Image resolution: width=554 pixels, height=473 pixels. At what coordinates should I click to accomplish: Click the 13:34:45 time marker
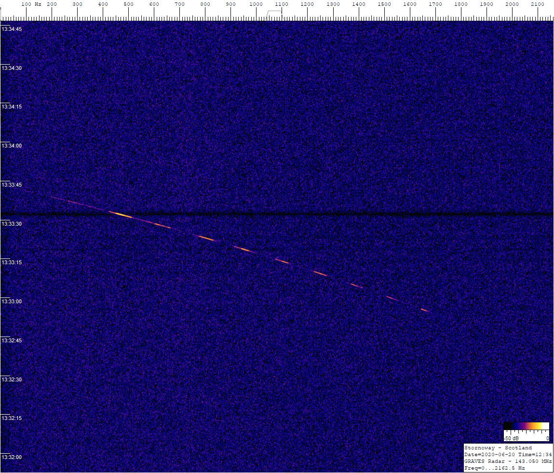click(12, 29)
